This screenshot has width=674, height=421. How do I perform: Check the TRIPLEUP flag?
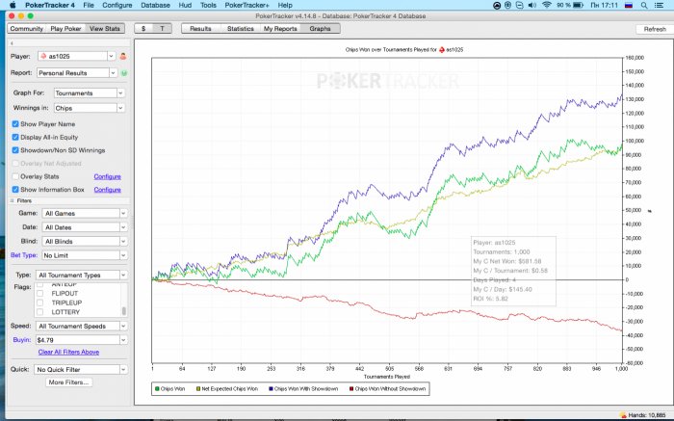40,303
